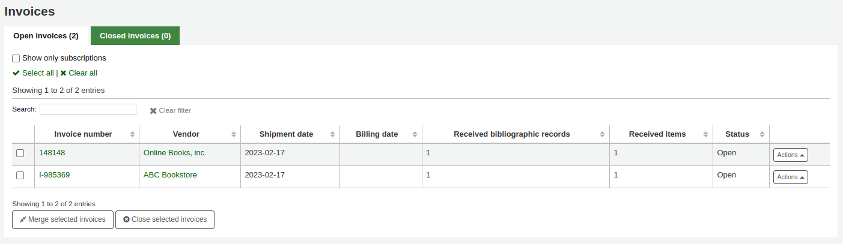Screen dimensions: 843x244
Task: Select the Open invoices tab
Action: (46, 36)
